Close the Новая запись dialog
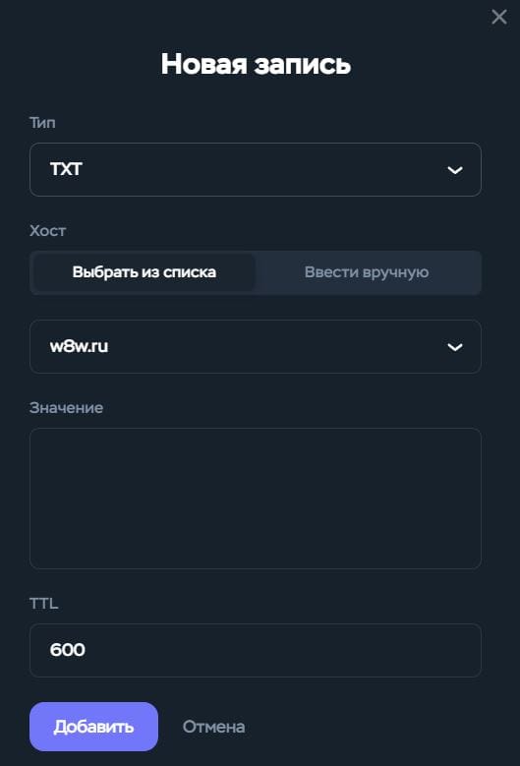Viewport: 520px width, 766px height. pyautogui.click(x=499, y=17)
